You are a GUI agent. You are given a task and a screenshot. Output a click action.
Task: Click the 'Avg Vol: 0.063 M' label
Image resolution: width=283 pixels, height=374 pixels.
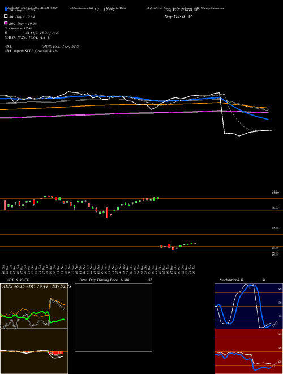pos(181,10)
